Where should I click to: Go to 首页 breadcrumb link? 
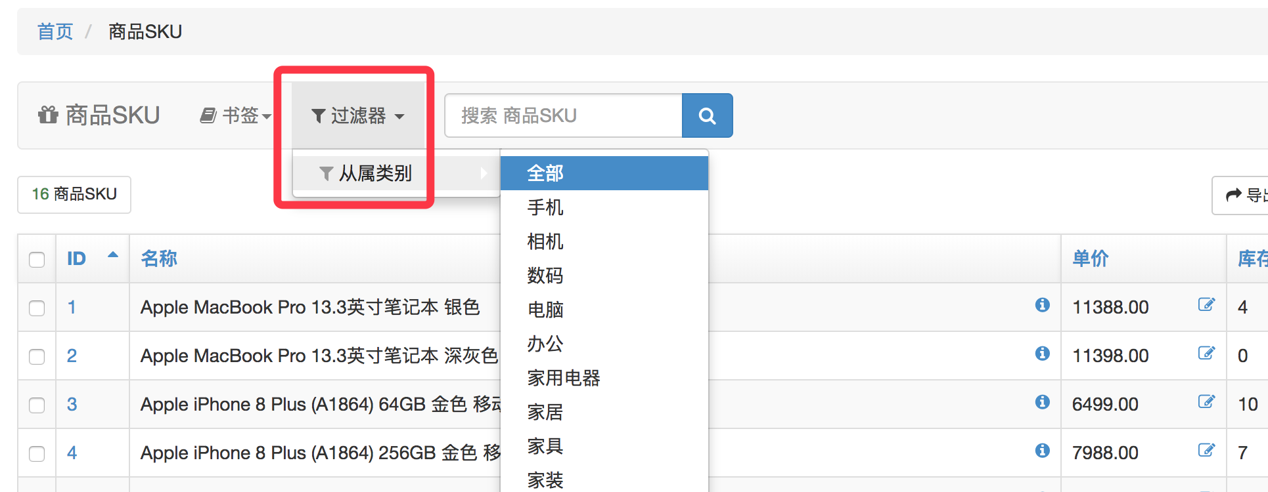[x=55, y=31]
